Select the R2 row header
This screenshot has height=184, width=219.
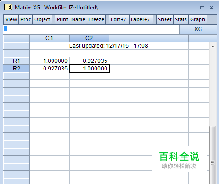[x=17, y=69]
